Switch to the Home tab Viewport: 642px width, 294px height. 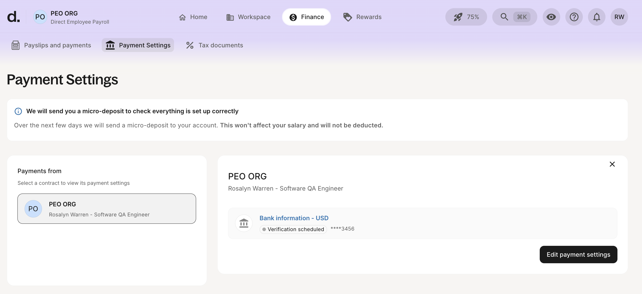pos(194,17)
